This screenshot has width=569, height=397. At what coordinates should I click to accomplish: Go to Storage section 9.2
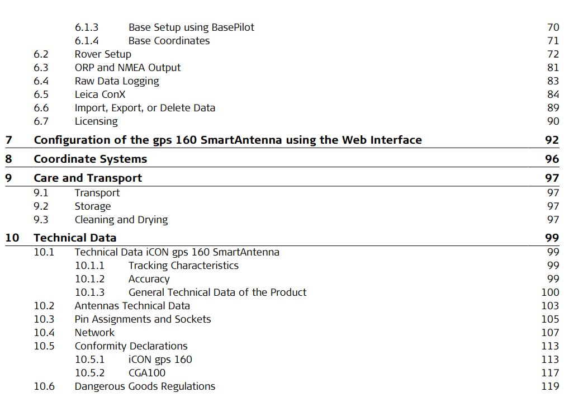pos(93,206)
